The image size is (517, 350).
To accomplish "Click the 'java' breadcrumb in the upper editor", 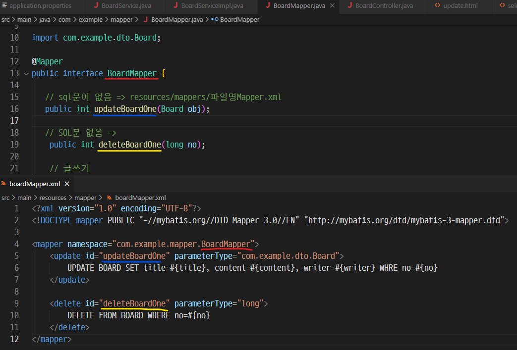I will click(45, 20).
